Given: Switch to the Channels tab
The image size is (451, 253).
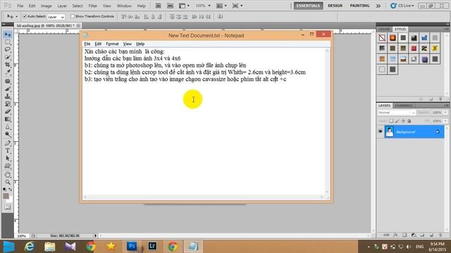Looking at the screenshot, I should tap(404, 105).
